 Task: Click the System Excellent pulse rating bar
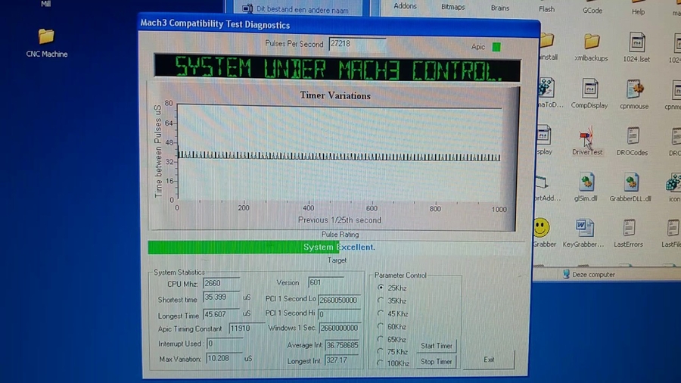334,247
